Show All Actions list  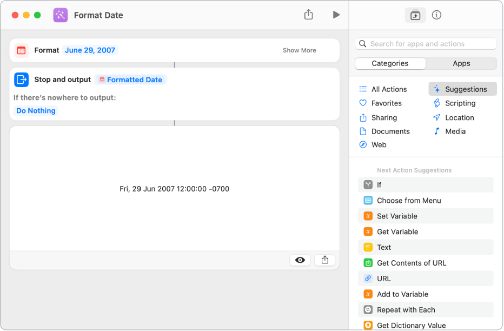pyautogui.click(x=389, y=89)
